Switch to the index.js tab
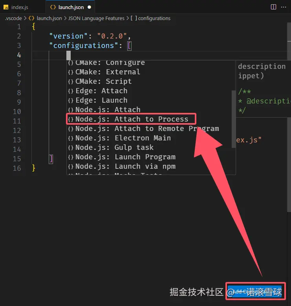 [x=20, y=7]
